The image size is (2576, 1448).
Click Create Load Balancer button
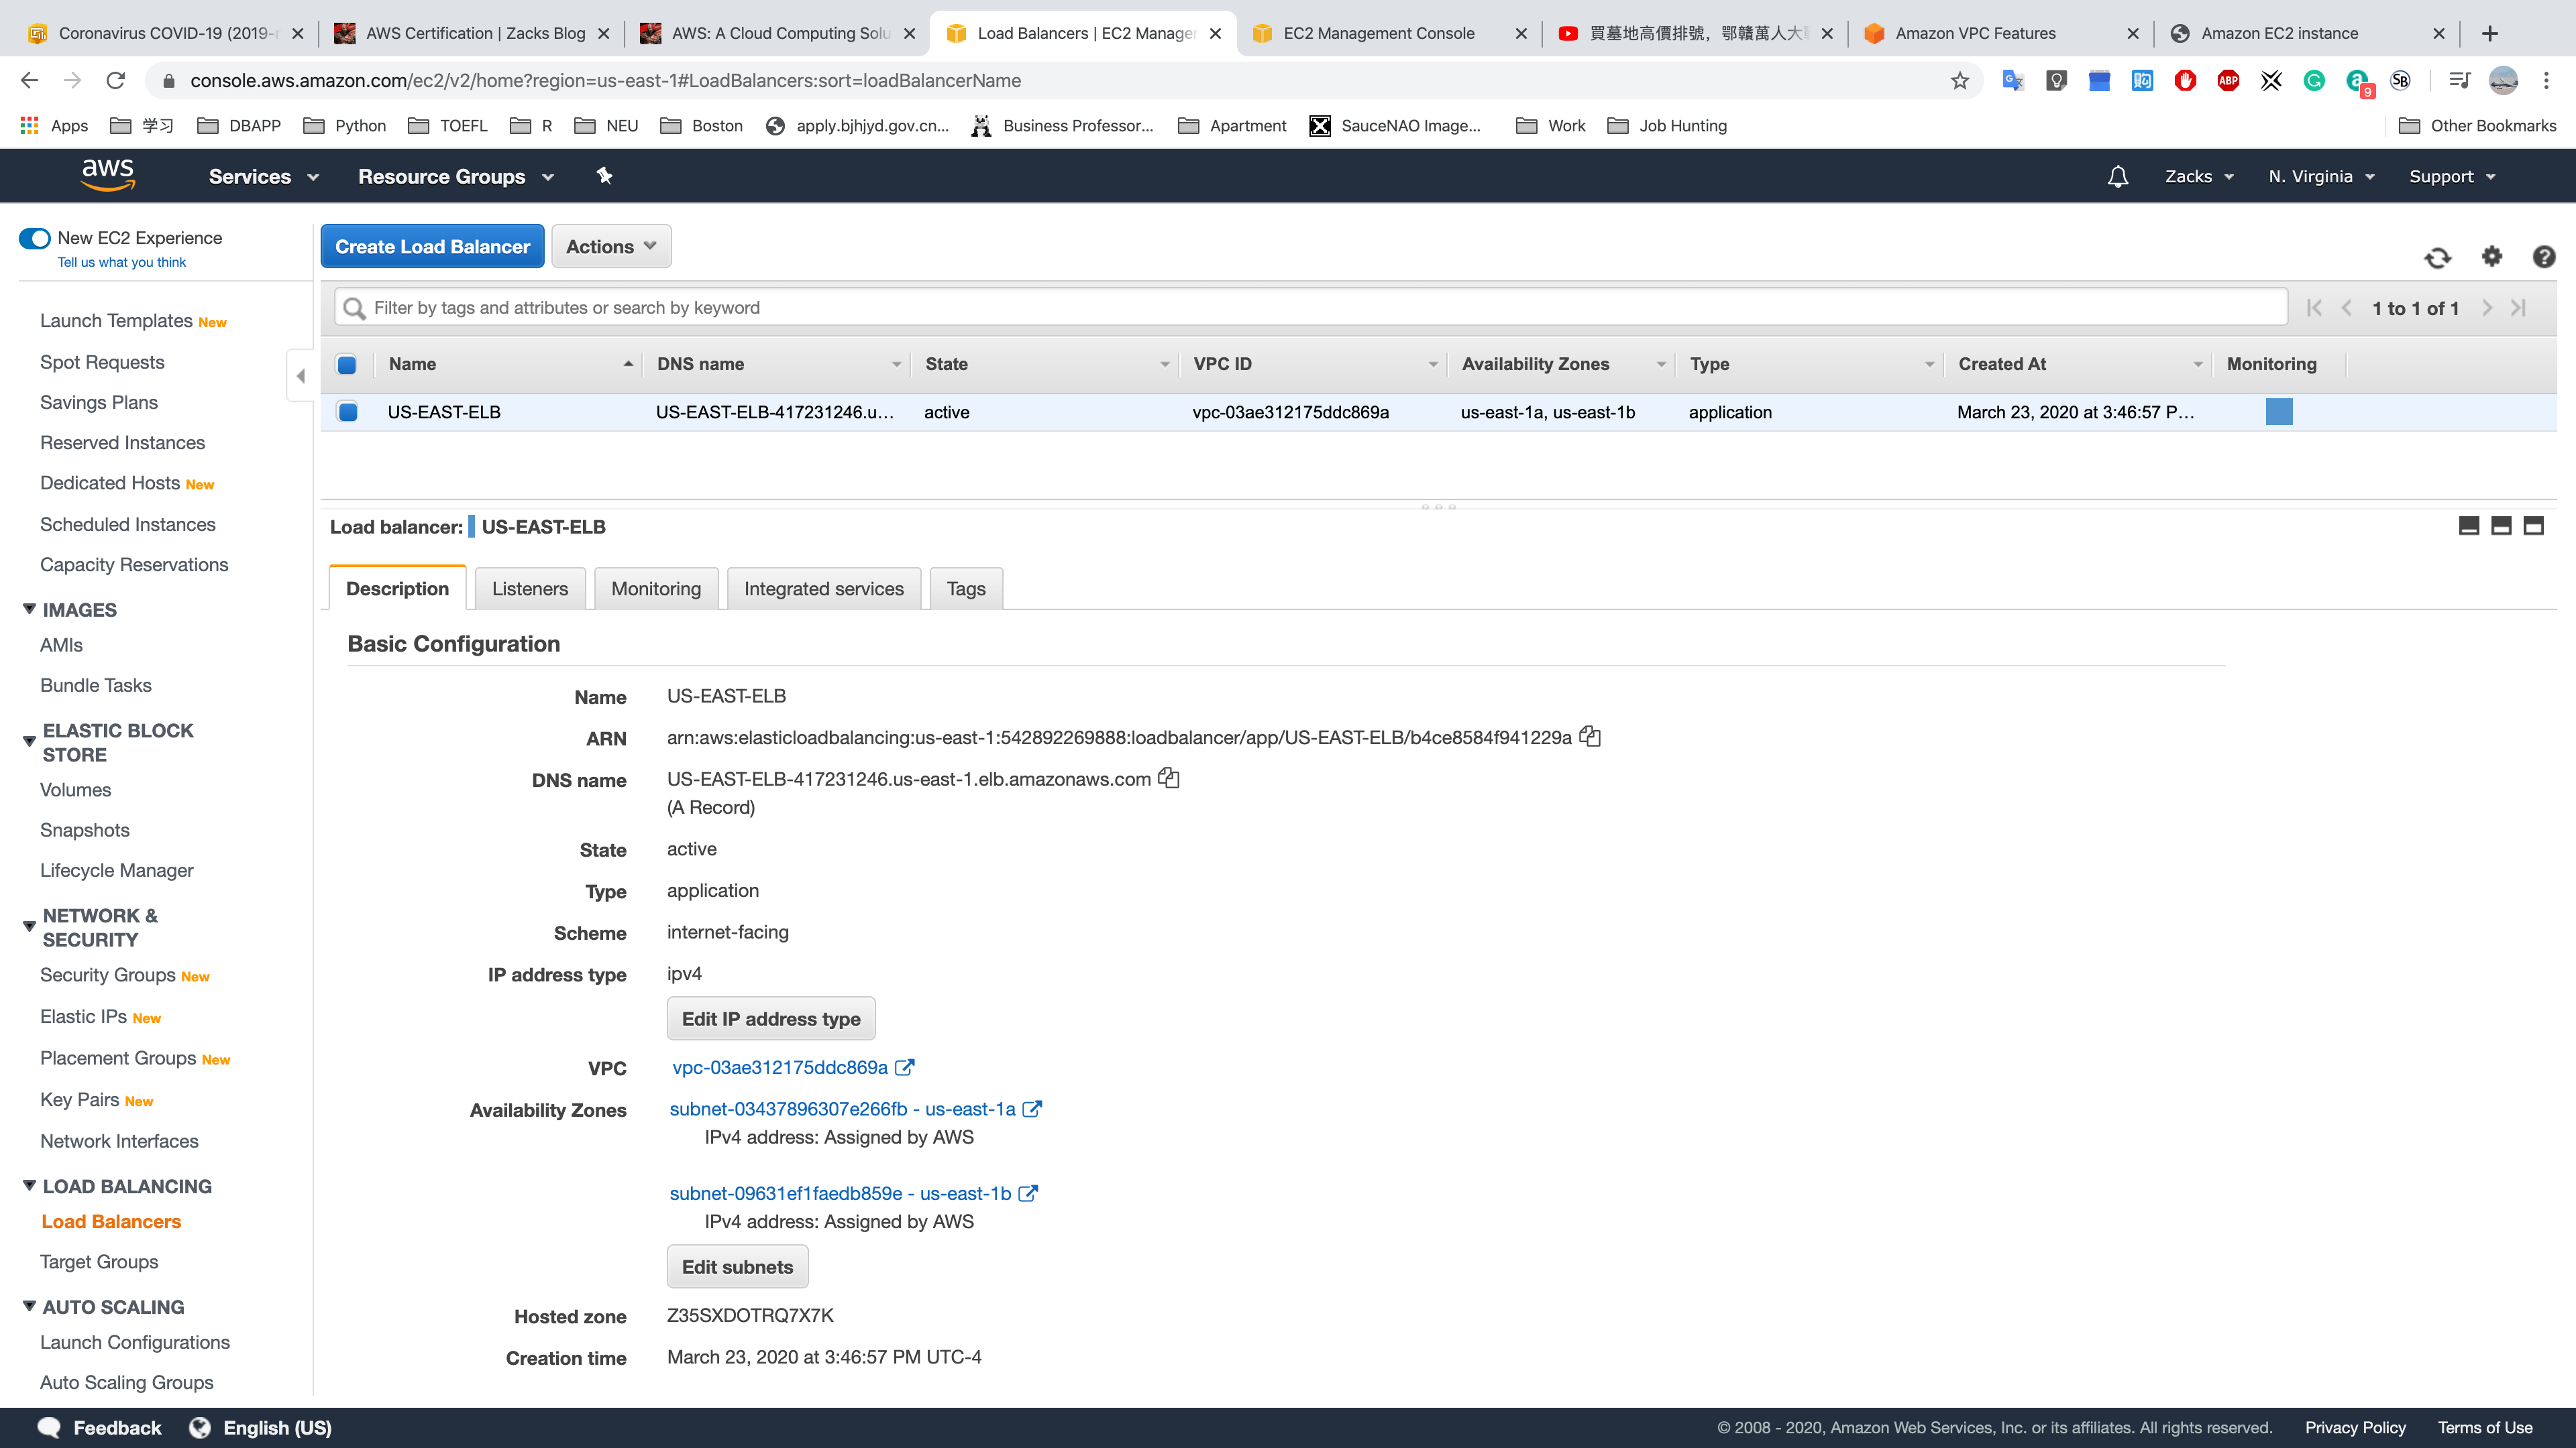[432, 247]
